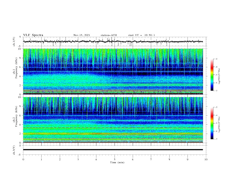Viewport: 232px width, 179px height.
Task: Click the "VLF Spectra" plot title
Action: 33,35
